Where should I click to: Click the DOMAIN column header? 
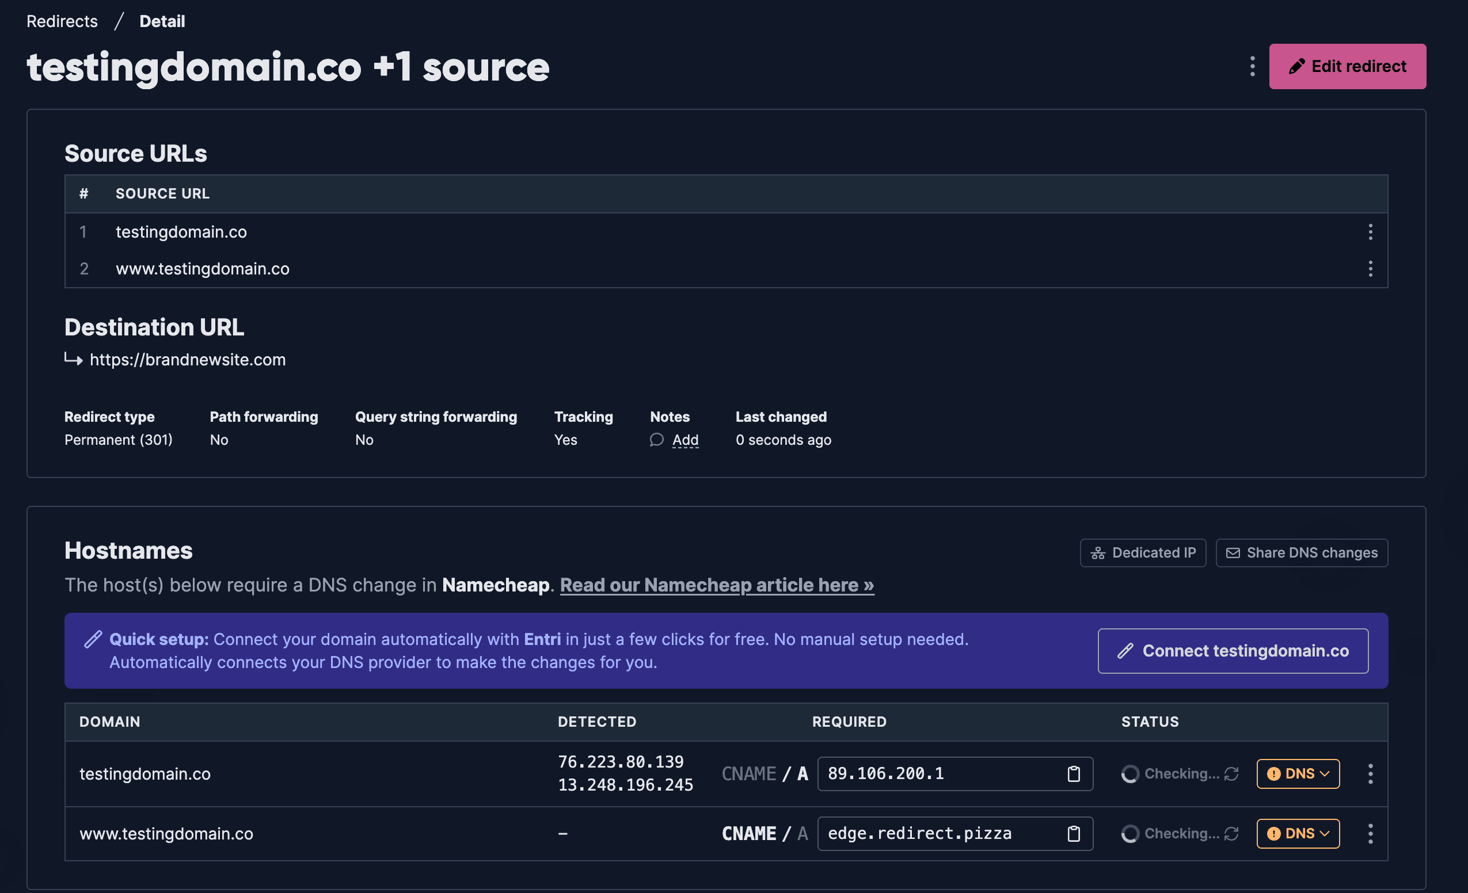109,722
